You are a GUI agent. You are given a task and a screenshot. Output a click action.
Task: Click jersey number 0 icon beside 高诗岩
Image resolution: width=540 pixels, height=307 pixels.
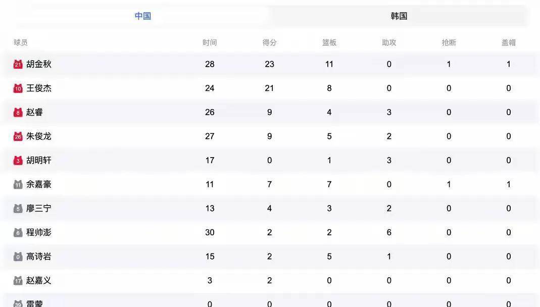tap(17, 256)
